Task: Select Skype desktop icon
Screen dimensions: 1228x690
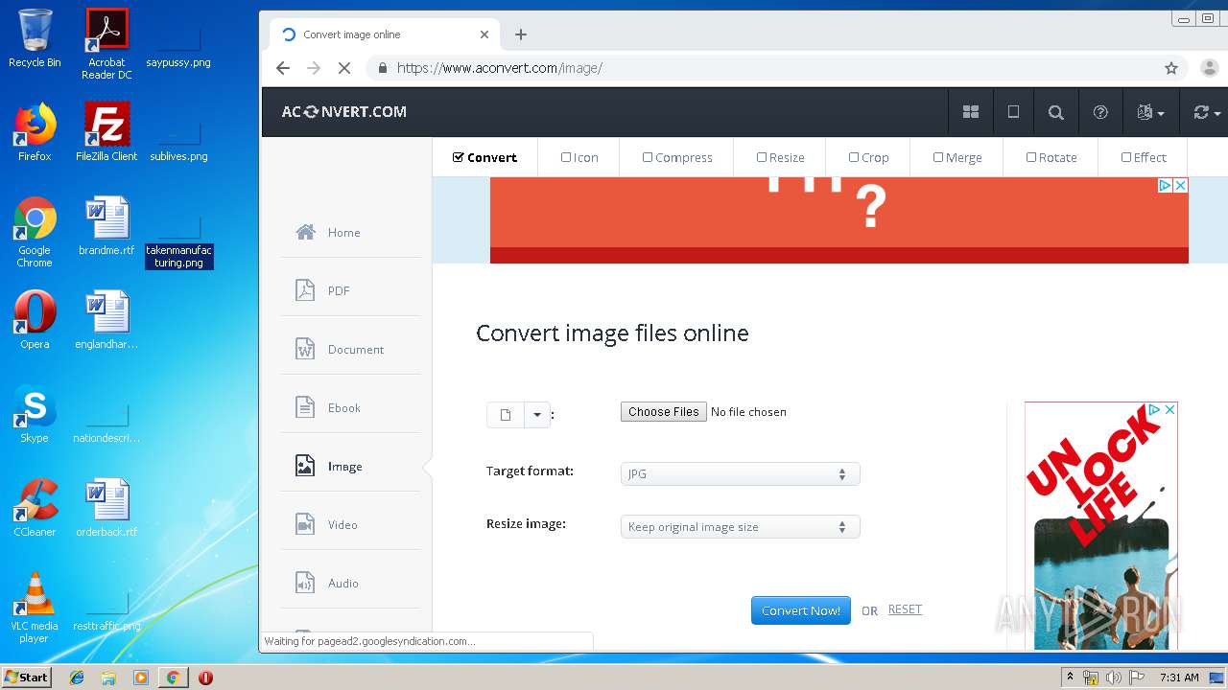Action: (x=35, y=414)
